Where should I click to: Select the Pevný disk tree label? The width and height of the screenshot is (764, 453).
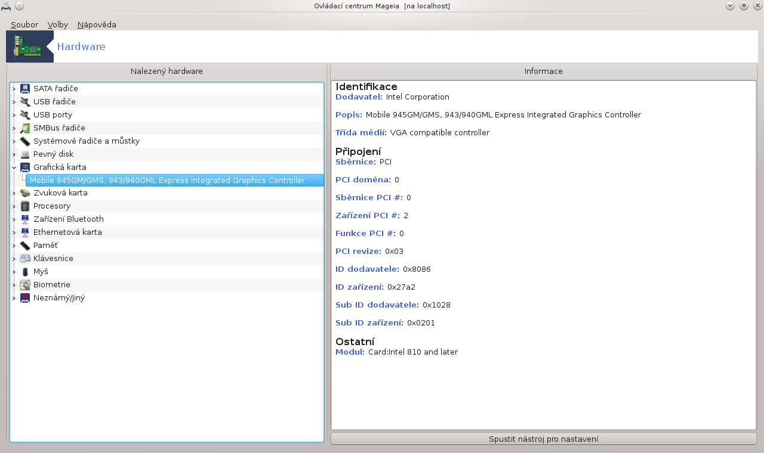[x=53, y=154]
